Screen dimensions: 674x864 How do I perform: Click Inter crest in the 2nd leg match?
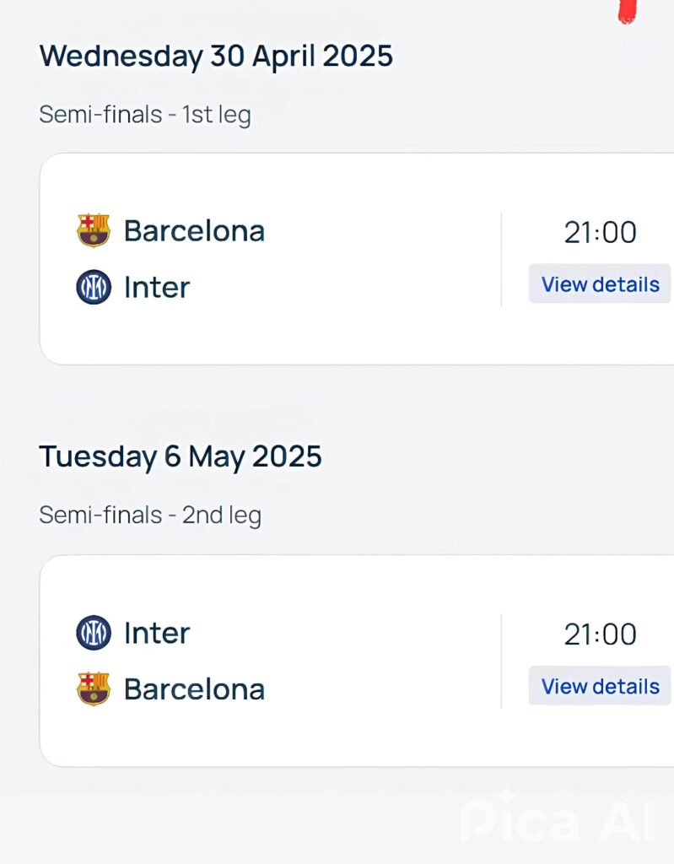pos(93,633)
